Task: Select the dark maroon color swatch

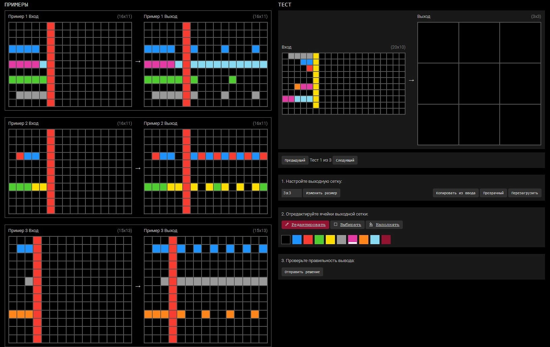Action: [x=386, y=240]
